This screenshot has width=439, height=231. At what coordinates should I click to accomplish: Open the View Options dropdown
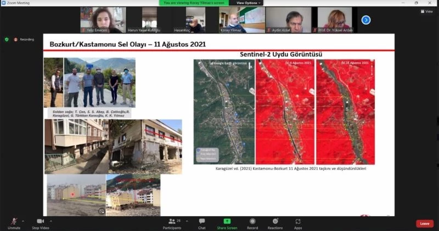coord(246,3)
